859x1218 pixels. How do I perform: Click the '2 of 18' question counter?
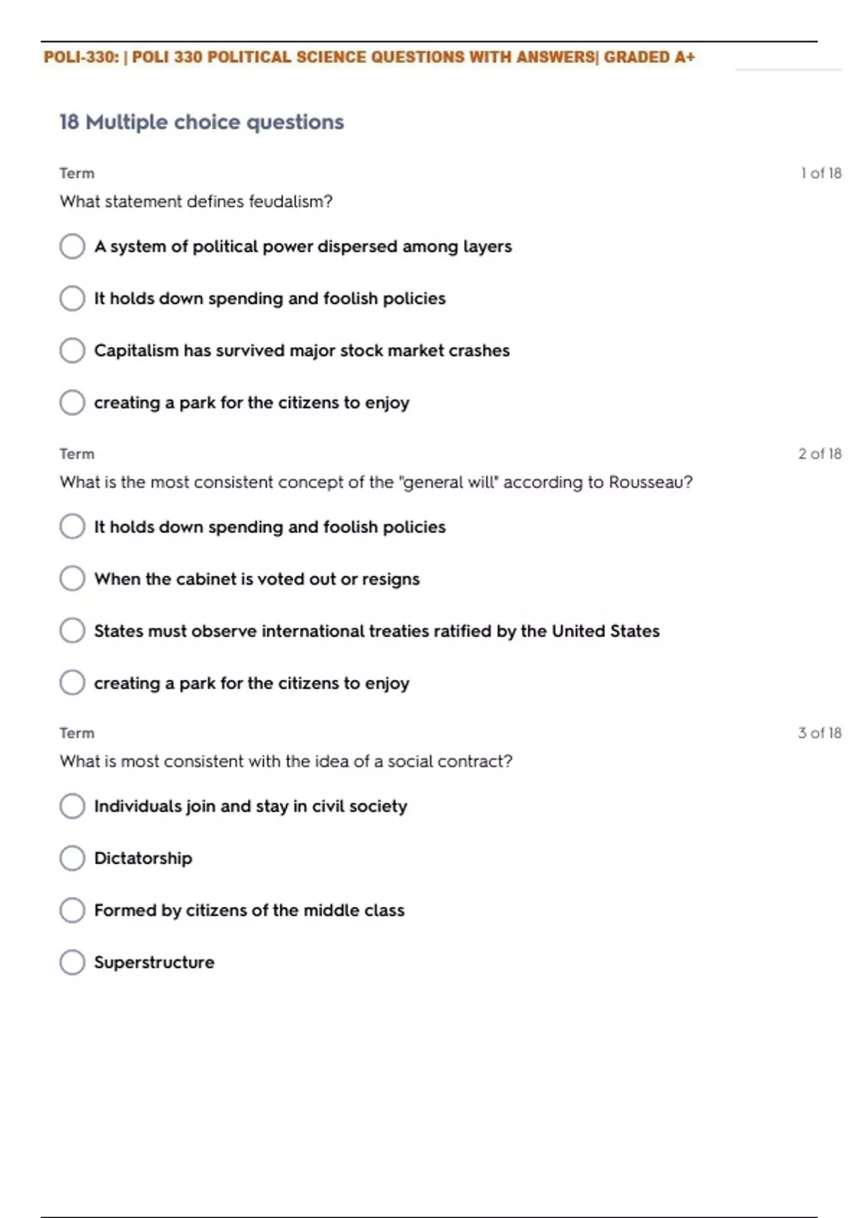820,454
